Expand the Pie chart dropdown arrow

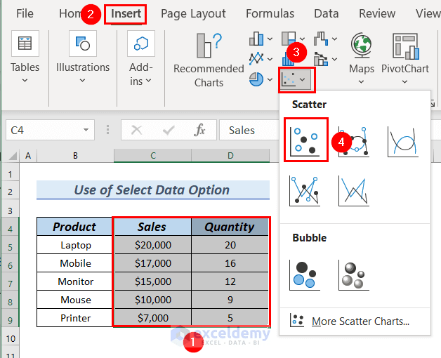[270, 79]
